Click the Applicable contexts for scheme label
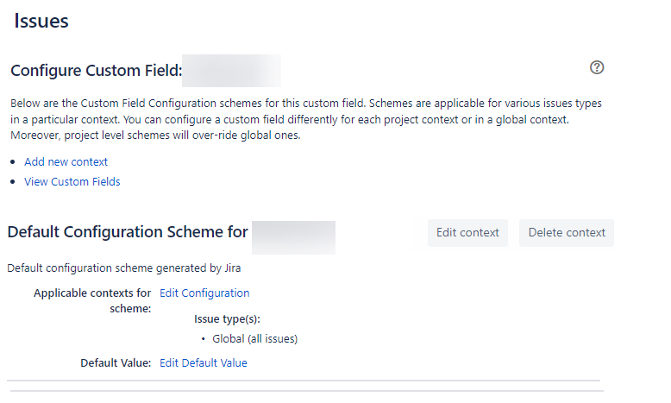671x403 pixels. pos(92,300)
